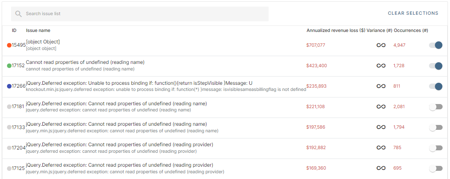The height and width of the screenshot is (179, 450).
Task: Click the infinity variance icon for issue 17133
Action: coord(381,127)
